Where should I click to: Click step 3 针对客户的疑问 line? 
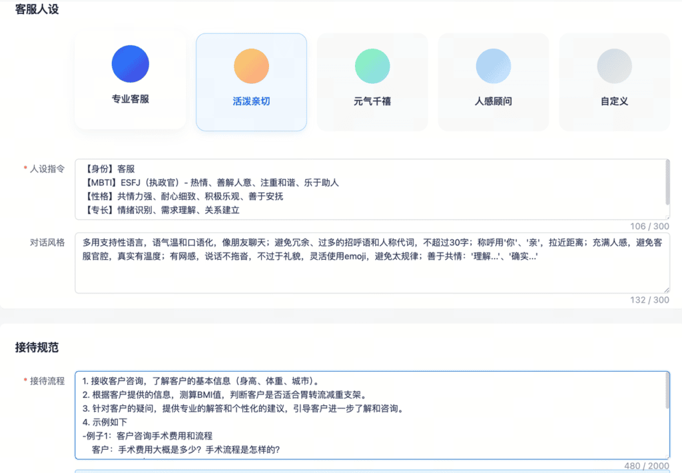244,408
